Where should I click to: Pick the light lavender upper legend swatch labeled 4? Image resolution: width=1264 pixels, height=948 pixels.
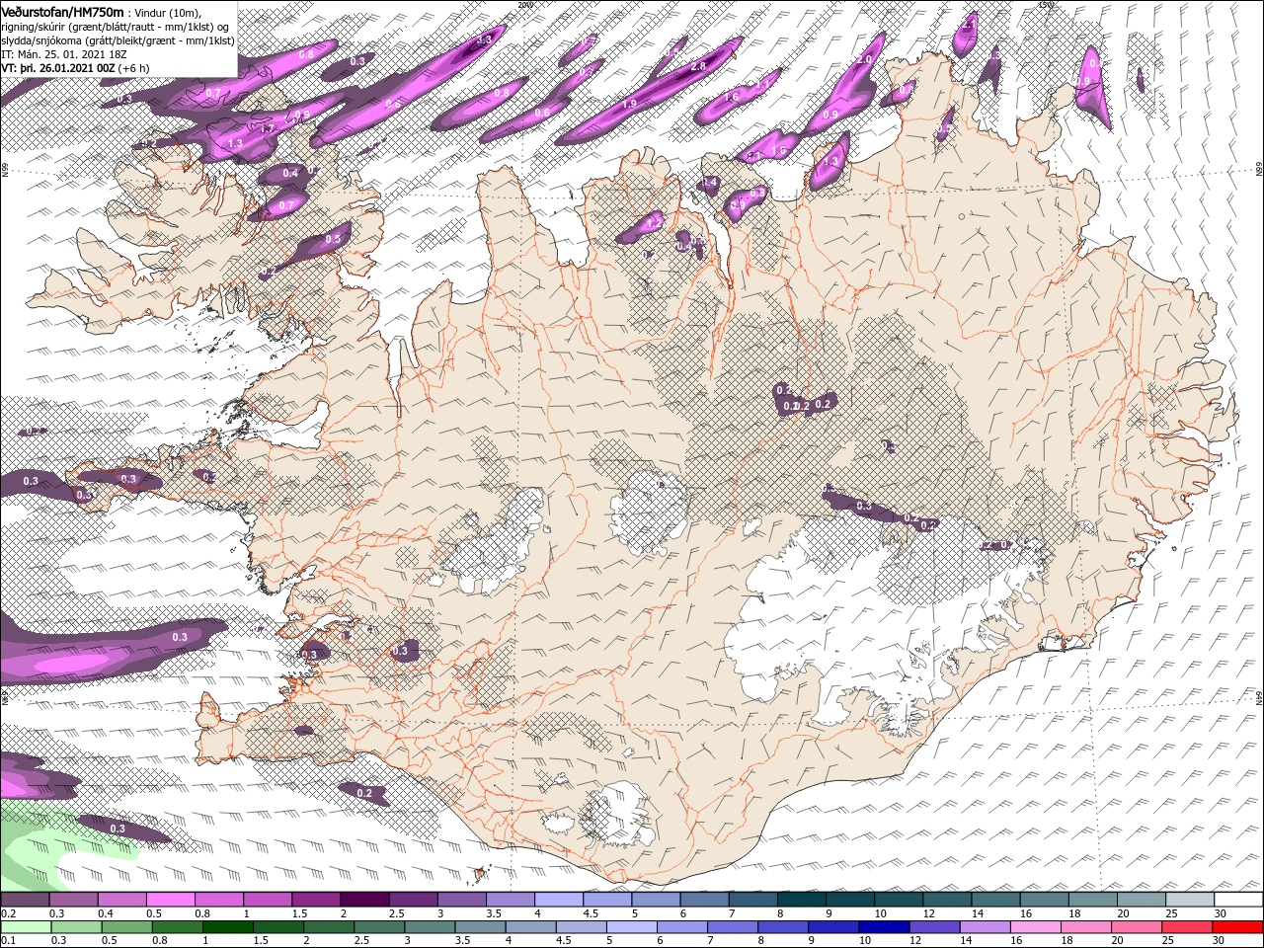tap(557, 900)
